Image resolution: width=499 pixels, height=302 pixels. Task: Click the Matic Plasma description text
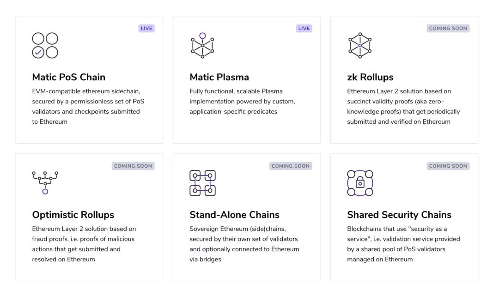tap(242, 102)
